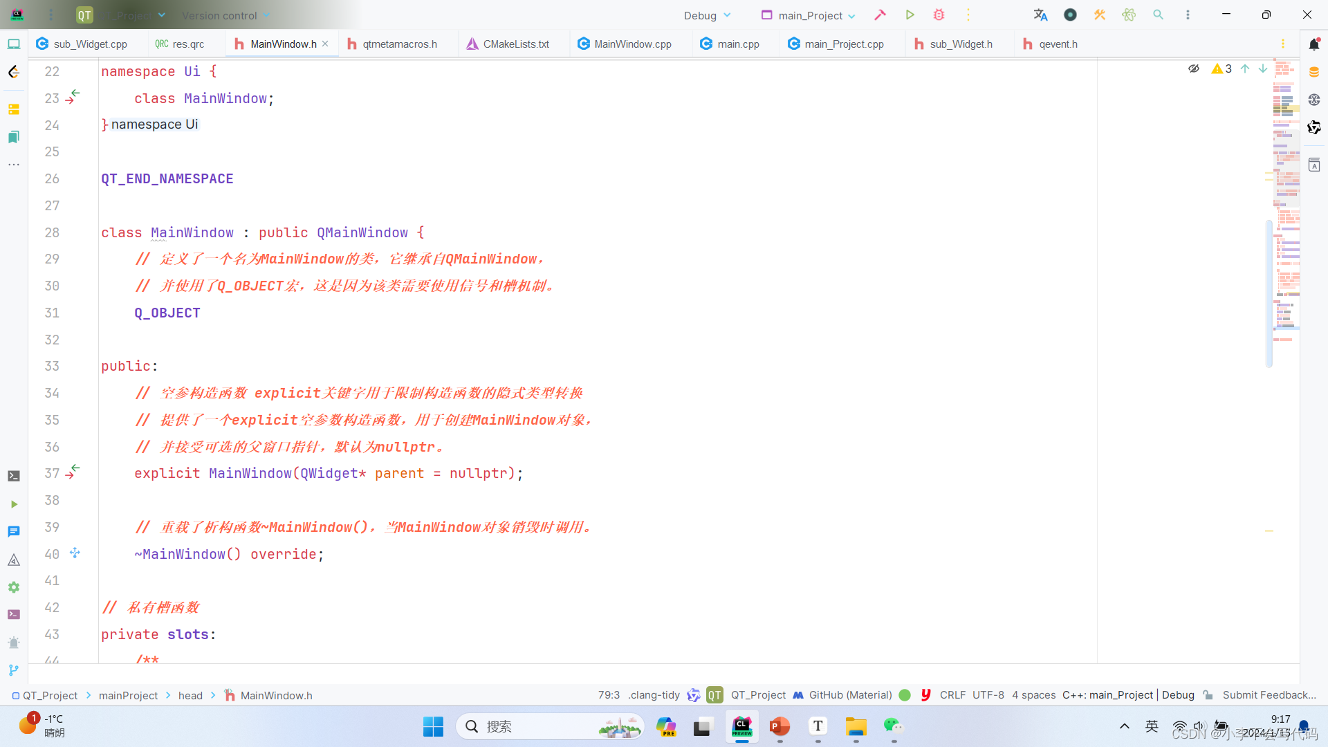Screen dimensions: 1328x747
Task: Switch to the qevent.h tab
Action: (1050, 44)
